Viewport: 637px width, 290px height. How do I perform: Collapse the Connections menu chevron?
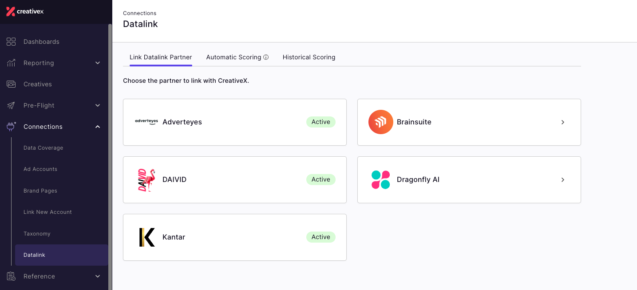(98, 127)
